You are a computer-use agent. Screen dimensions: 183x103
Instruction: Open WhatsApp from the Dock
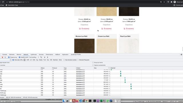point(108,101)
